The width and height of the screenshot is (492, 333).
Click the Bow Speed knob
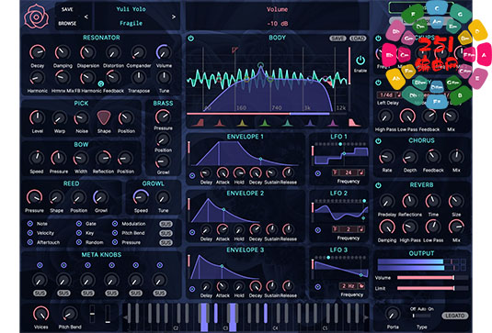37,158
